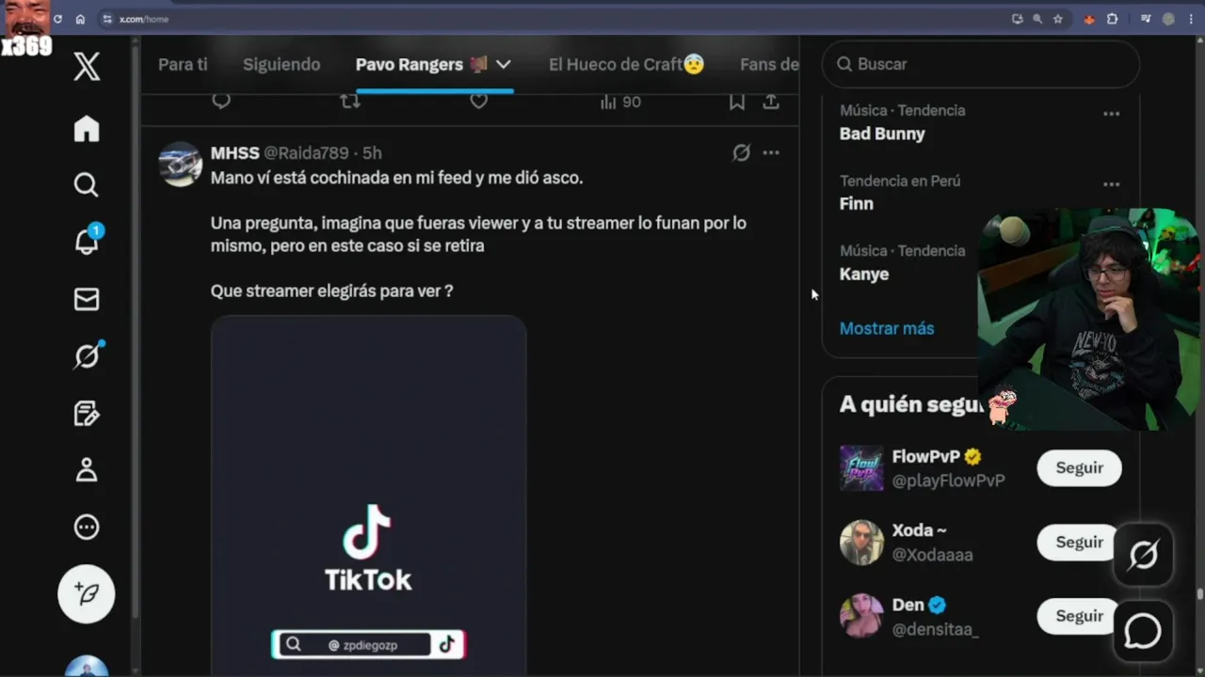
Task: Switch to Fans de tab
Action: tap(769, 64)
